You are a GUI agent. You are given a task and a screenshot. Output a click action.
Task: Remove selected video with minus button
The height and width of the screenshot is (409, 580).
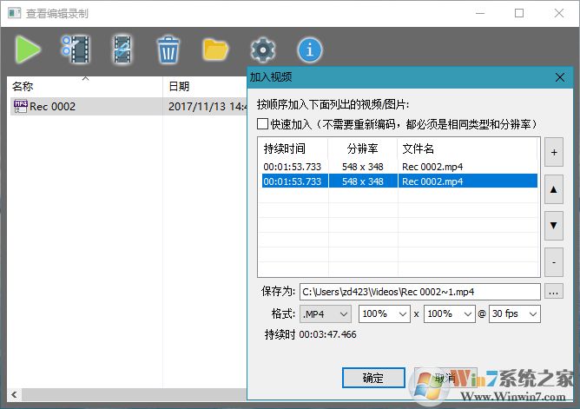[x=554, y=261]
